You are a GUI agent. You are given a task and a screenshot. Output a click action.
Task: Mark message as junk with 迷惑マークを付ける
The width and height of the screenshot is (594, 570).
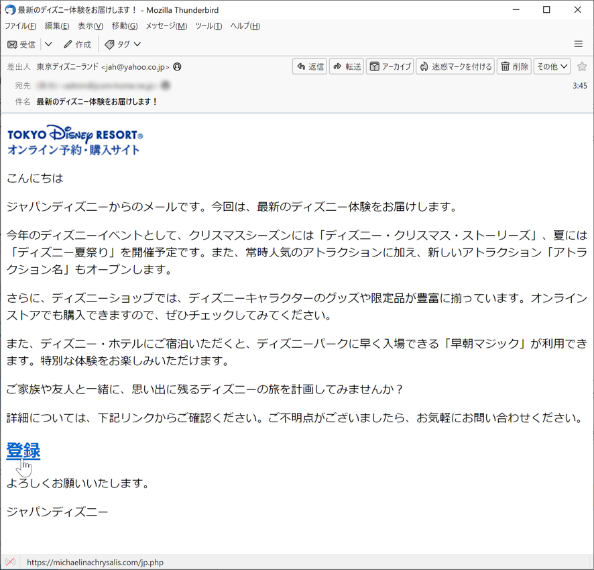pyautogui.click(x=455, y=66)
